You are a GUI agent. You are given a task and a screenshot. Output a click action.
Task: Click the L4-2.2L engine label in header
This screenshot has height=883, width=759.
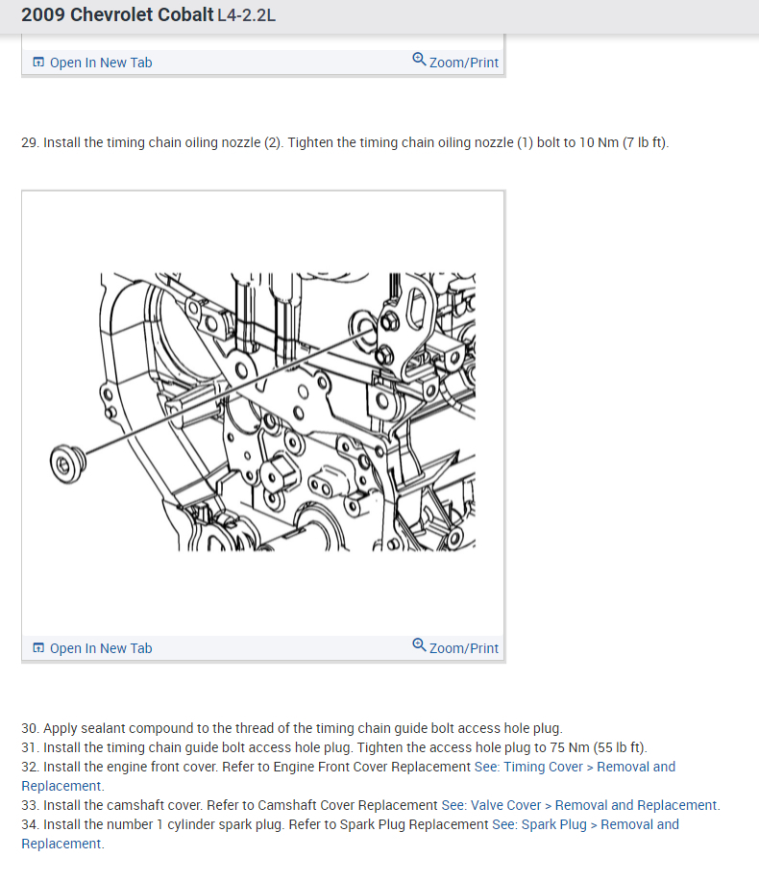(247, 15)
